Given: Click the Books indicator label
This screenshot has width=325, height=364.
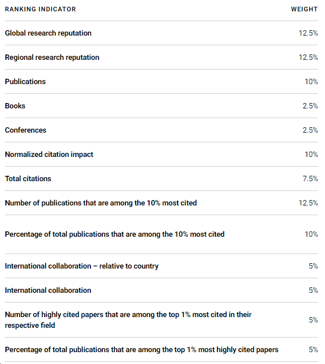Looking at the screenshot, I should click(x=15, y=106).
